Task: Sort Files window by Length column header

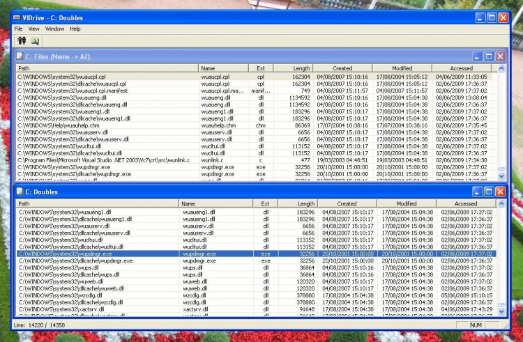Action: 293,68
